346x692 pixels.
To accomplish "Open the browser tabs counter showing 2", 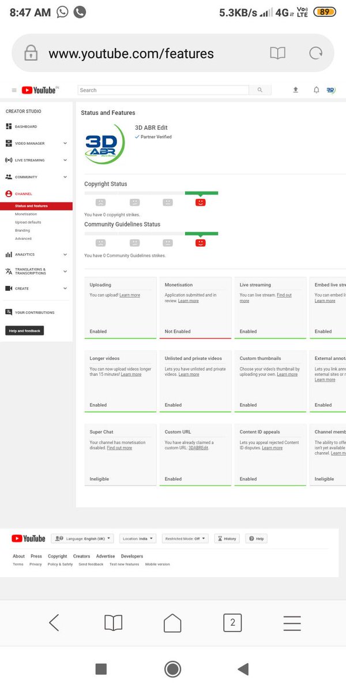I will 232,623.
